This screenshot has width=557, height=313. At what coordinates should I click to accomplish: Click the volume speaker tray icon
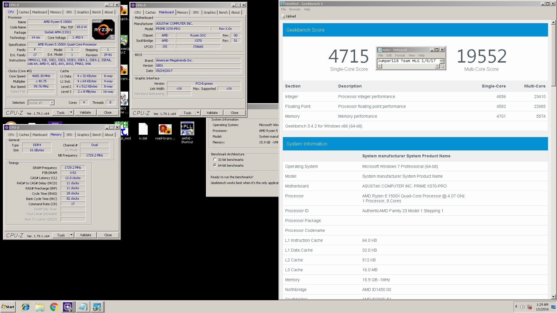[522, 307]
